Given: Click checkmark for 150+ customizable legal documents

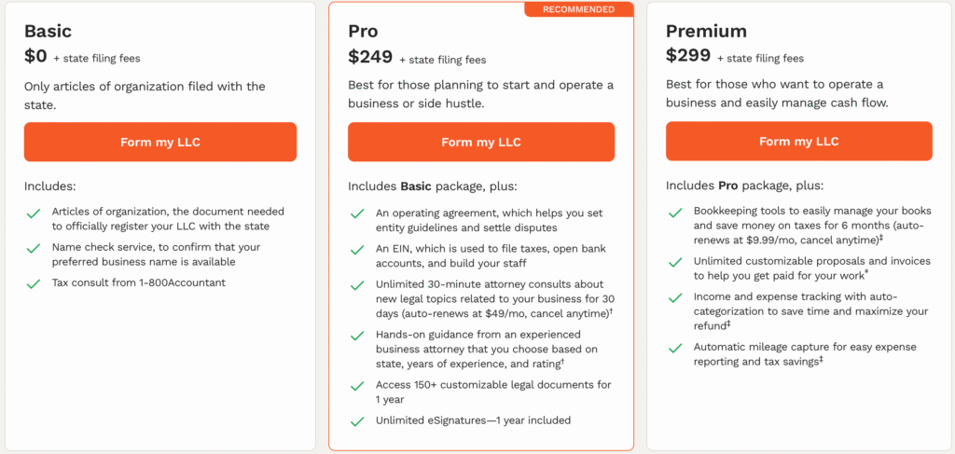Looking at the screenshot, I should click(357, 385).
